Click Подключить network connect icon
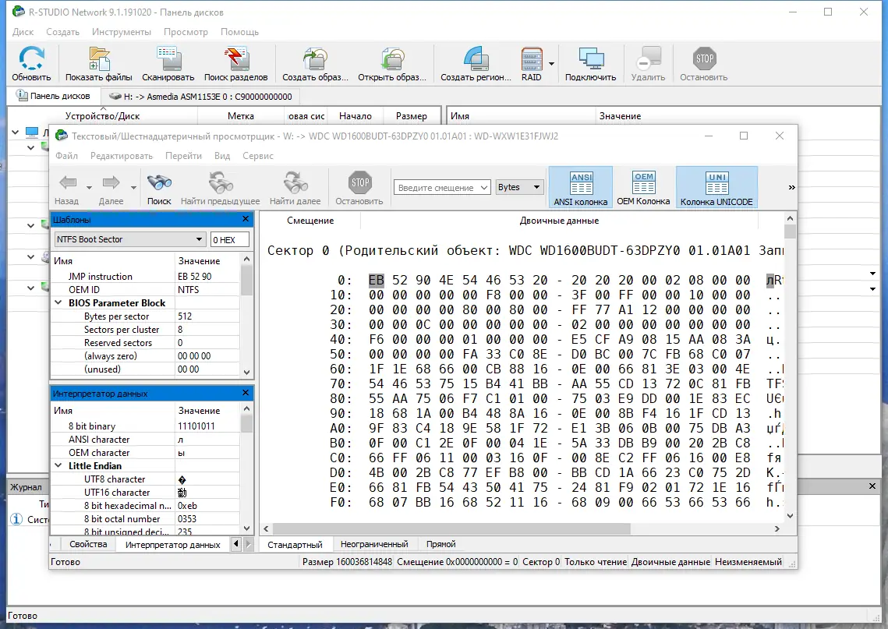This screenshot has width=888, height=629. click(x=591, y=59)
